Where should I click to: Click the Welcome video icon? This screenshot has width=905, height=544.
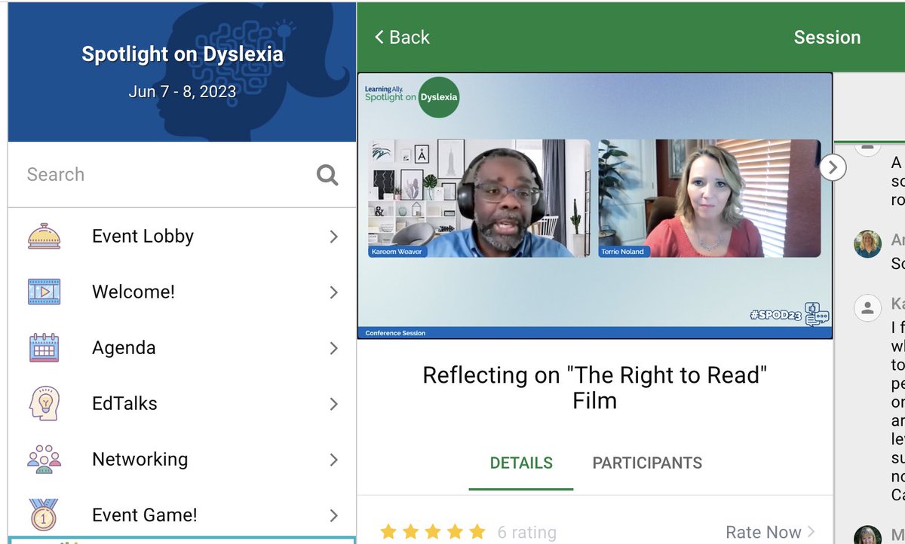pyautogui.click(x=44, y=292)
